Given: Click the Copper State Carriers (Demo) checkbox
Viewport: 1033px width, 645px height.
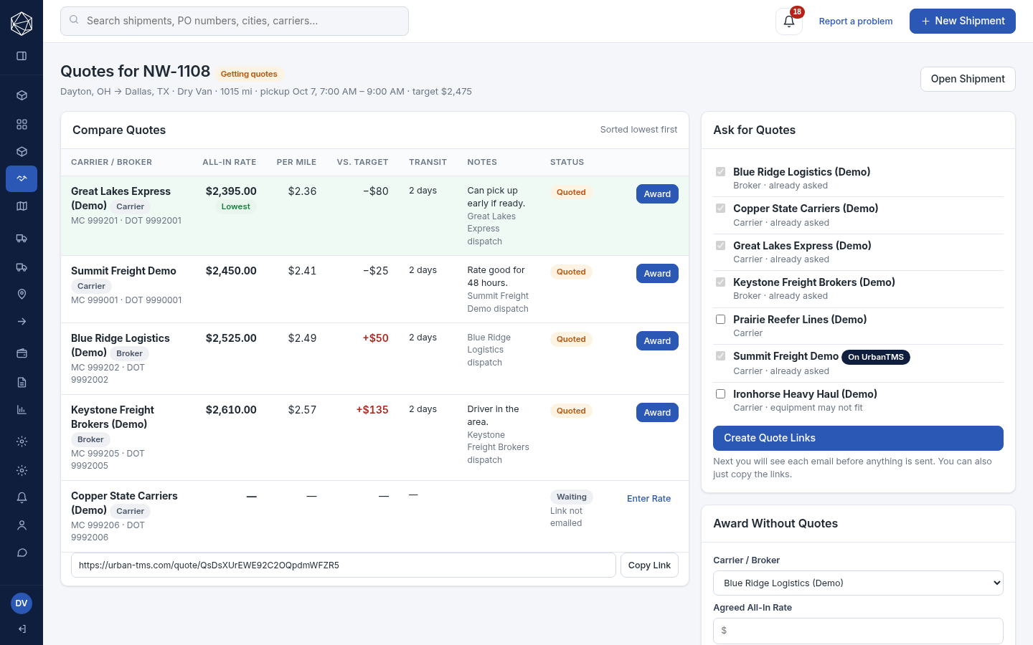Looking at the screenshot, I should [x=720, y=209].
